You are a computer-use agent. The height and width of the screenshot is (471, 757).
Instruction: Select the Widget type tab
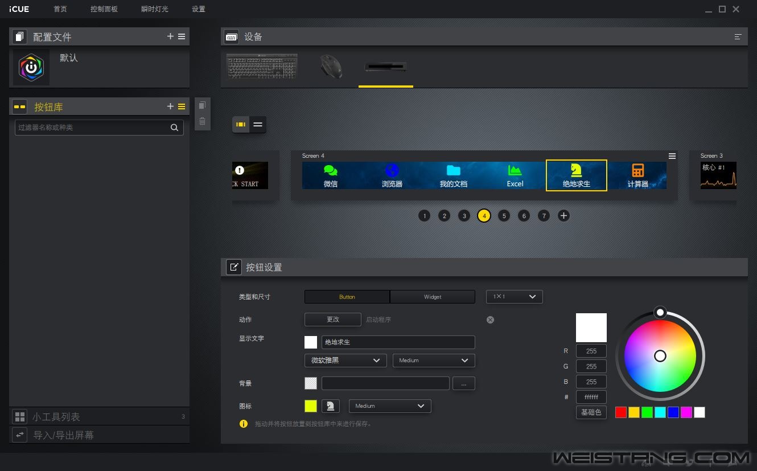pyautogui.click(x=433, y=297)
